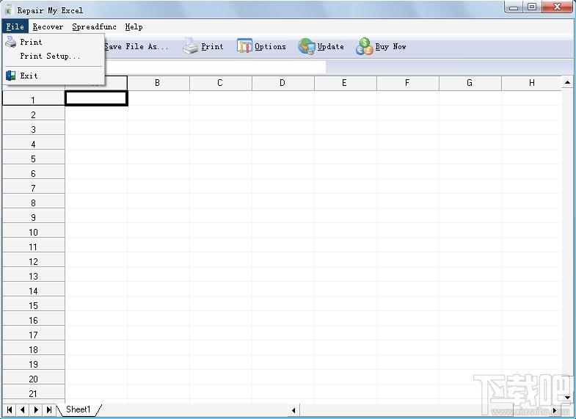Click the Options toolbar icon
The height and width of the screenshot is (419, 576).
pyautogui.click(x=244, y=46)
